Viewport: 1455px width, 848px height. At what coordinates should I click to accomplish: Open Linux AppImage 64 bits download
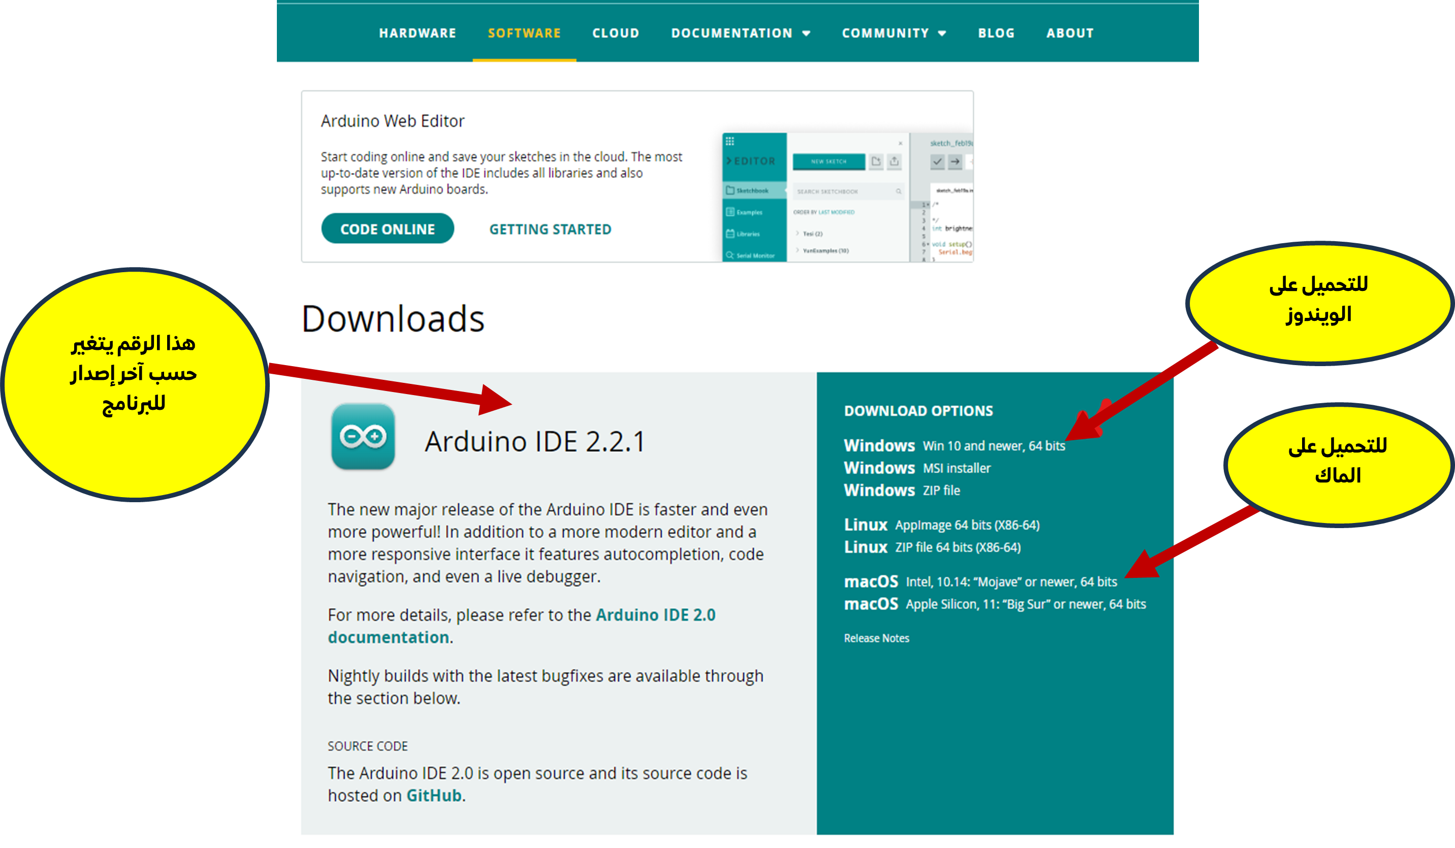941,525
